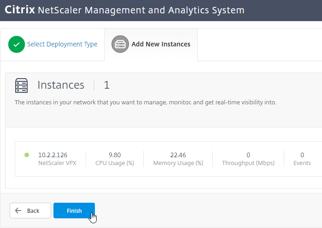Click the NetScaler VPX label
Viewport: 322px width, 228px height.
pos(57,163)
